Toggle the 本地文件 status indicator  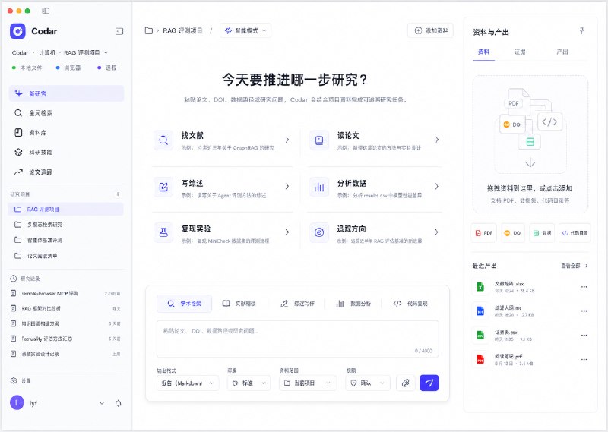[x=27, y=68]
